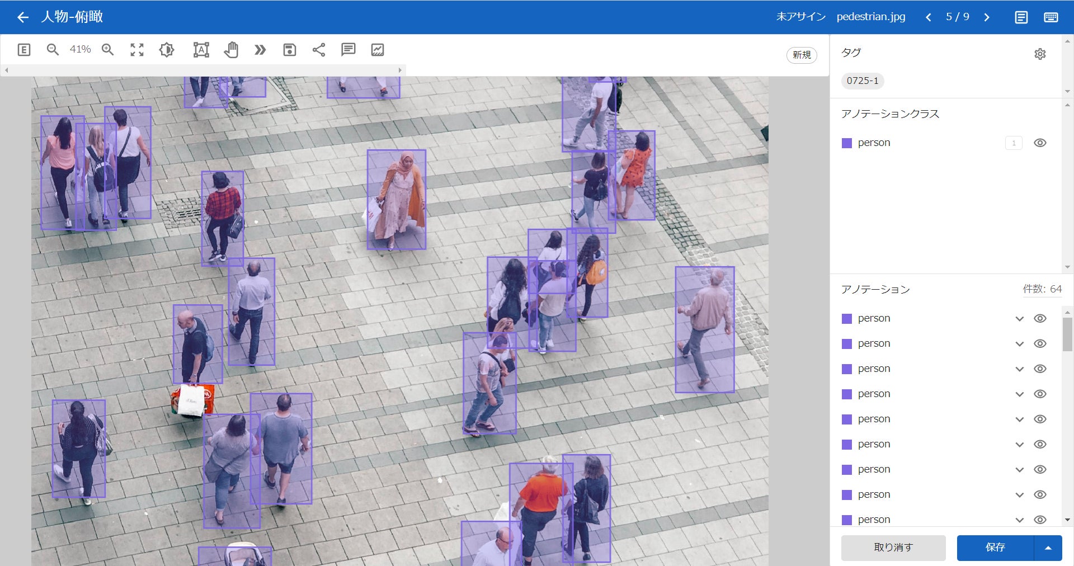
Task: Toggle fullscreen fit view icon
Action: click(x=137, y=50)
